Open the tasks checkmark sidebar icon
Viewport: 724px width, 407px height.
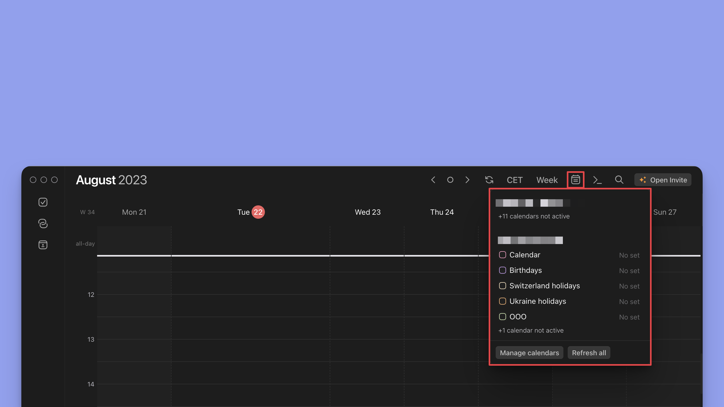43,202
